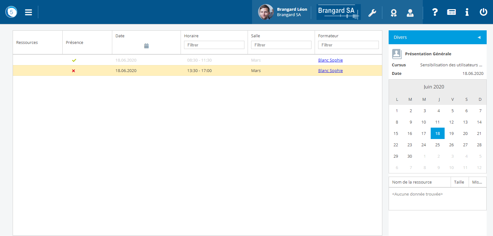Toggle the green check presence mark
493x236 pixels.
pyautogui.click(x=74, y=60)
